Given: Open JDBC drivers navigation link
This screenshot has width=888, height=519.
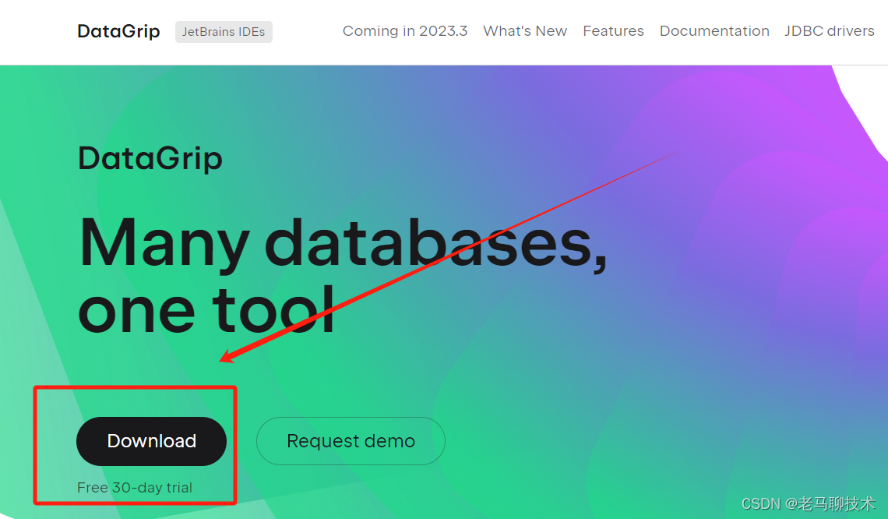Looking at the screenshot, I should coord(829,31).
